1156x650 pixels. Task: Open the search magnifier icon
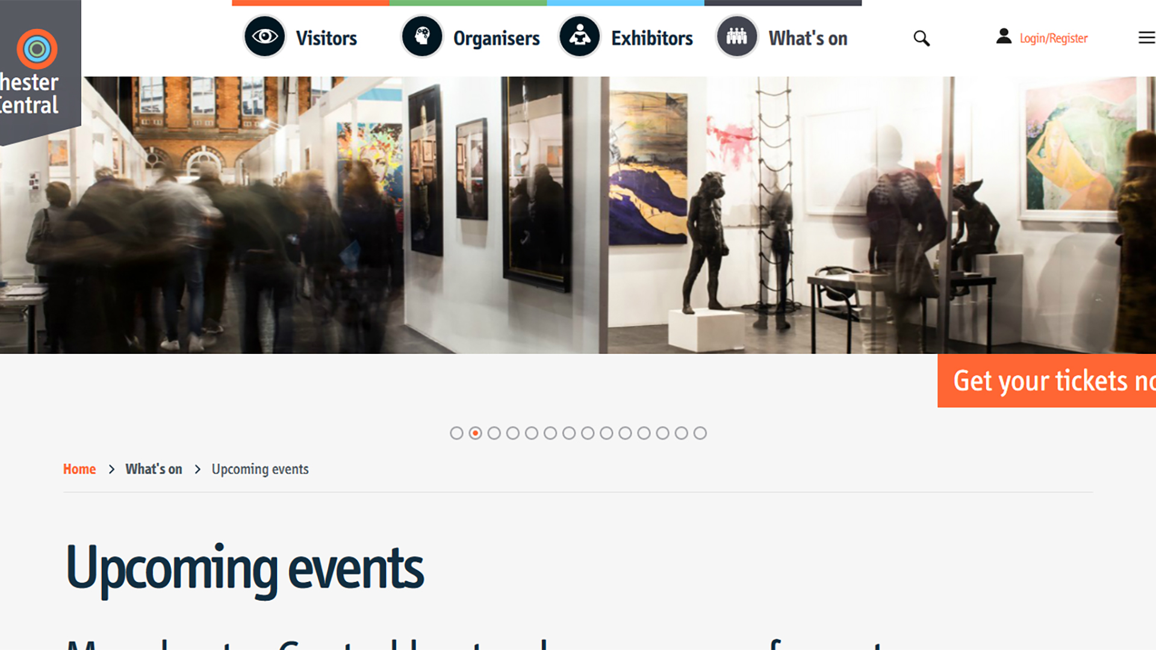921,39
